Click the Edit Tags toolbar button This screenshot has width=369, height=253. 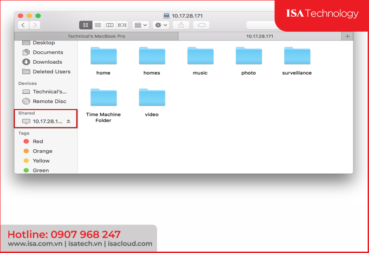pyautogui.click(x=201, y=25)
